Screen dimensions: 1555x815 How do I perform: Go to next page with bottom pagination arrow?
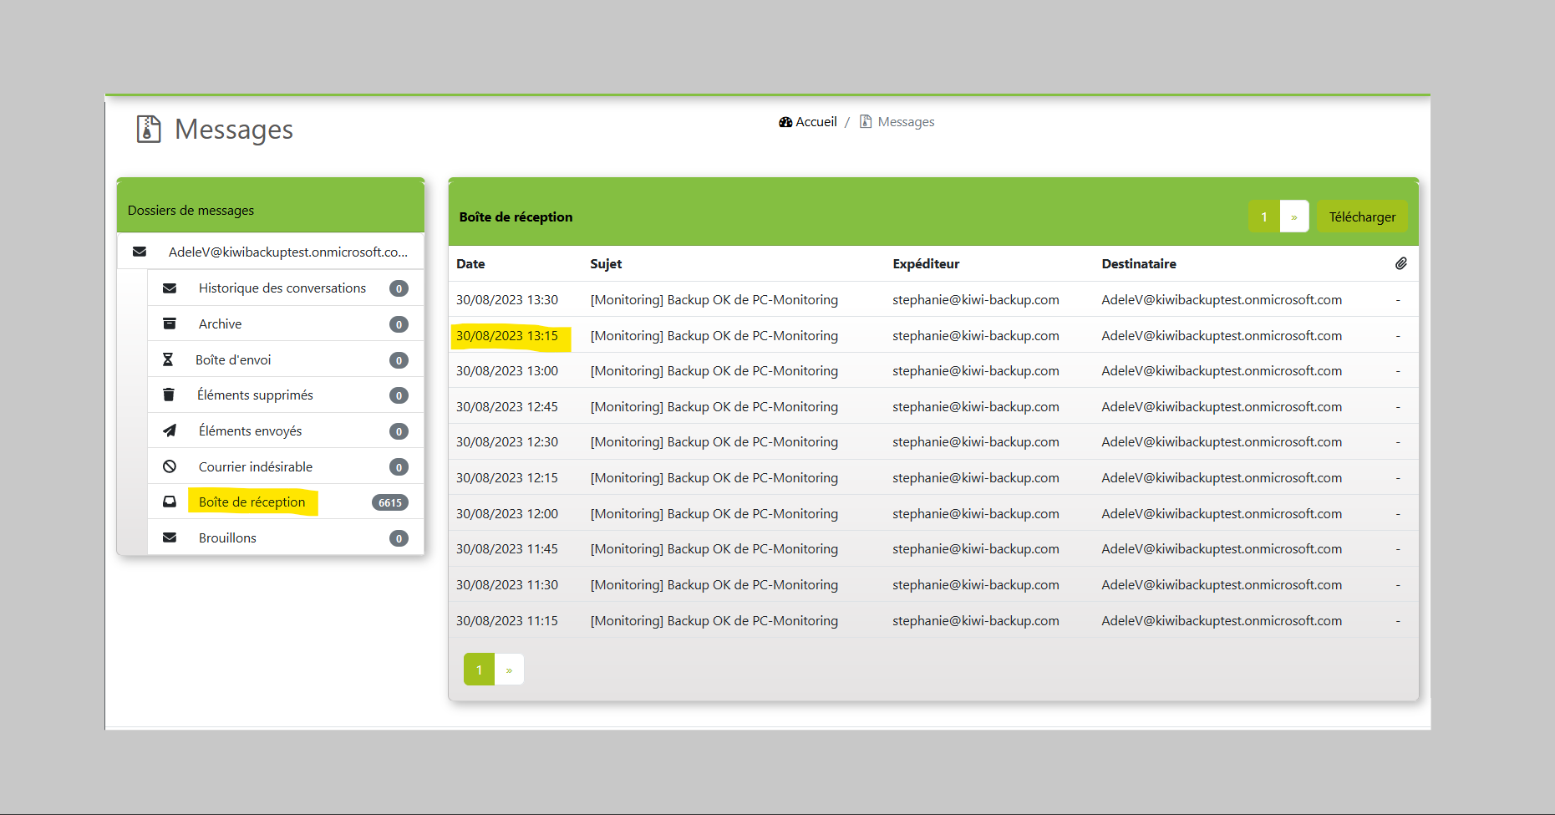point(509,670)
